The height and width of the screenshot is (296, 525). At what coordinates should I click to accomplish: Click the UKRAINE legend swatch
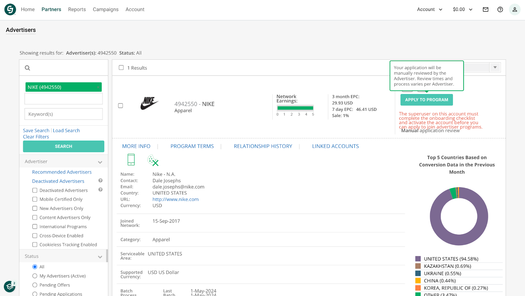coord(418,273)
